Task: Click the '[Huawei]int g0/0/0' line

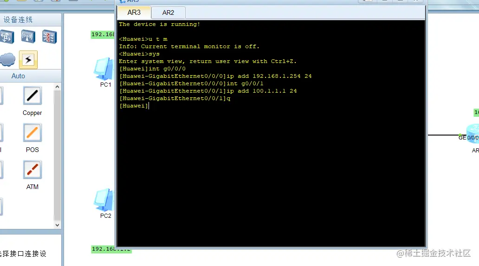Action: click(152, 69)
